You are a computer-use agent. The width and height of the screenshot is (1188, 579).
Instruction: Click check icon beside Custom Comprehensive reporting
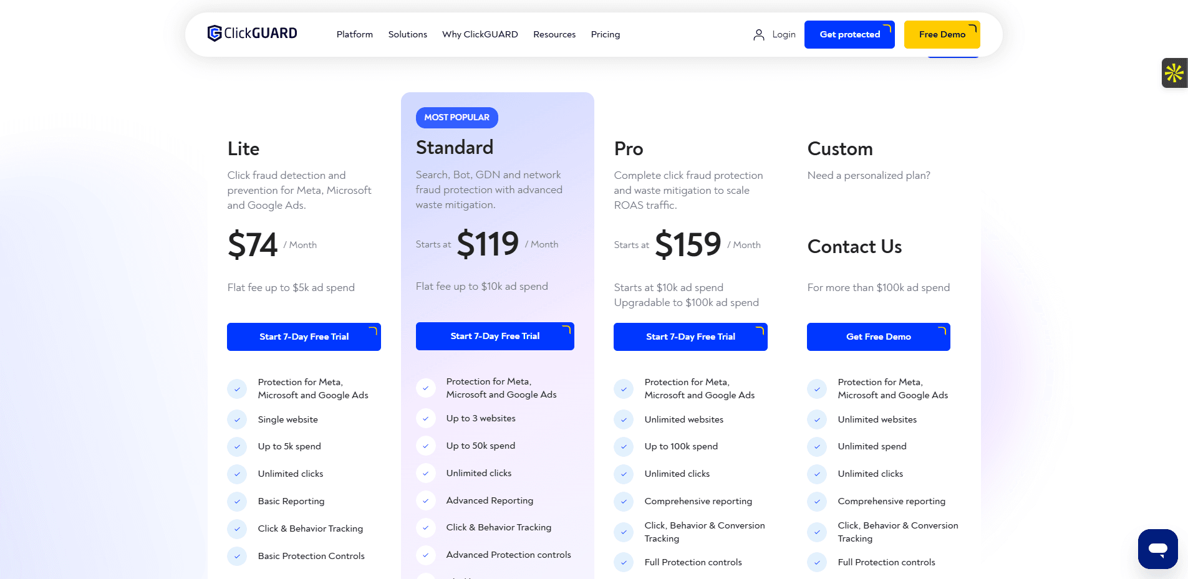coord(817,502)
